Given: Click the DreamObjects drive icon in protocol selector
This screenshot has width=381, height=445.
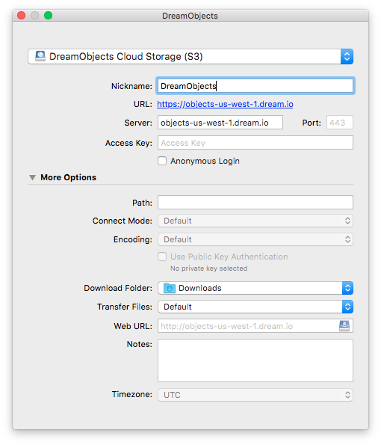Looking at the screenshot, I should (40, 56).
